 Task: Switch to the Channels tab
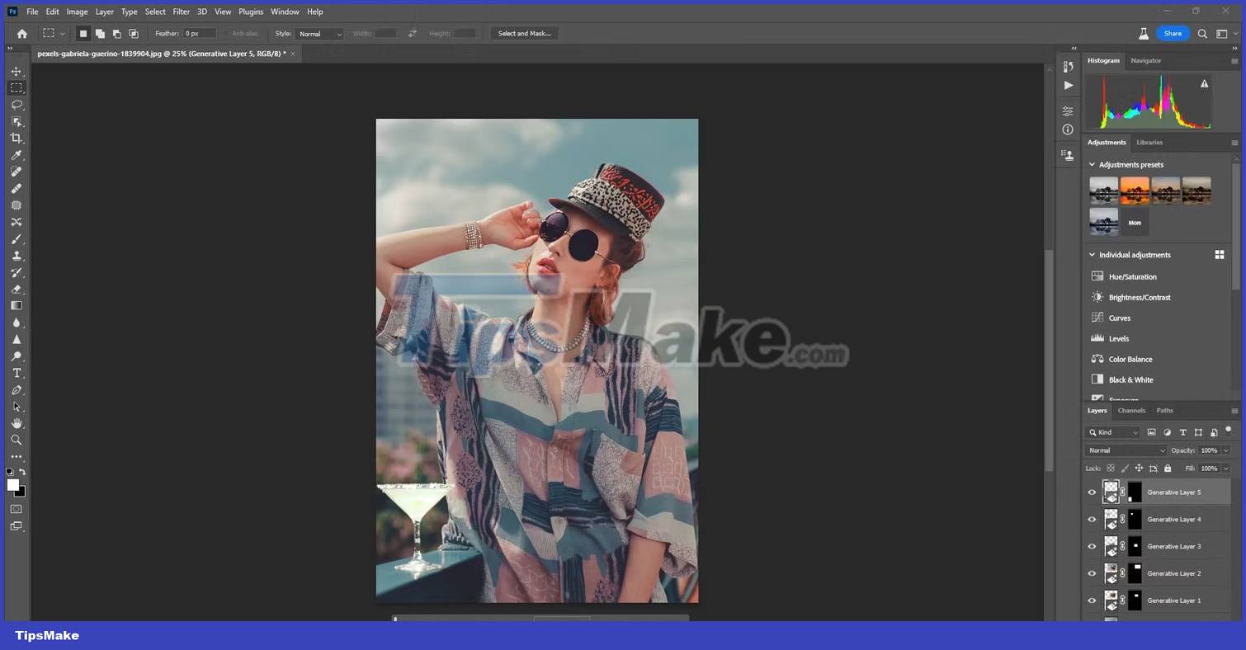tap(1130, 410)
